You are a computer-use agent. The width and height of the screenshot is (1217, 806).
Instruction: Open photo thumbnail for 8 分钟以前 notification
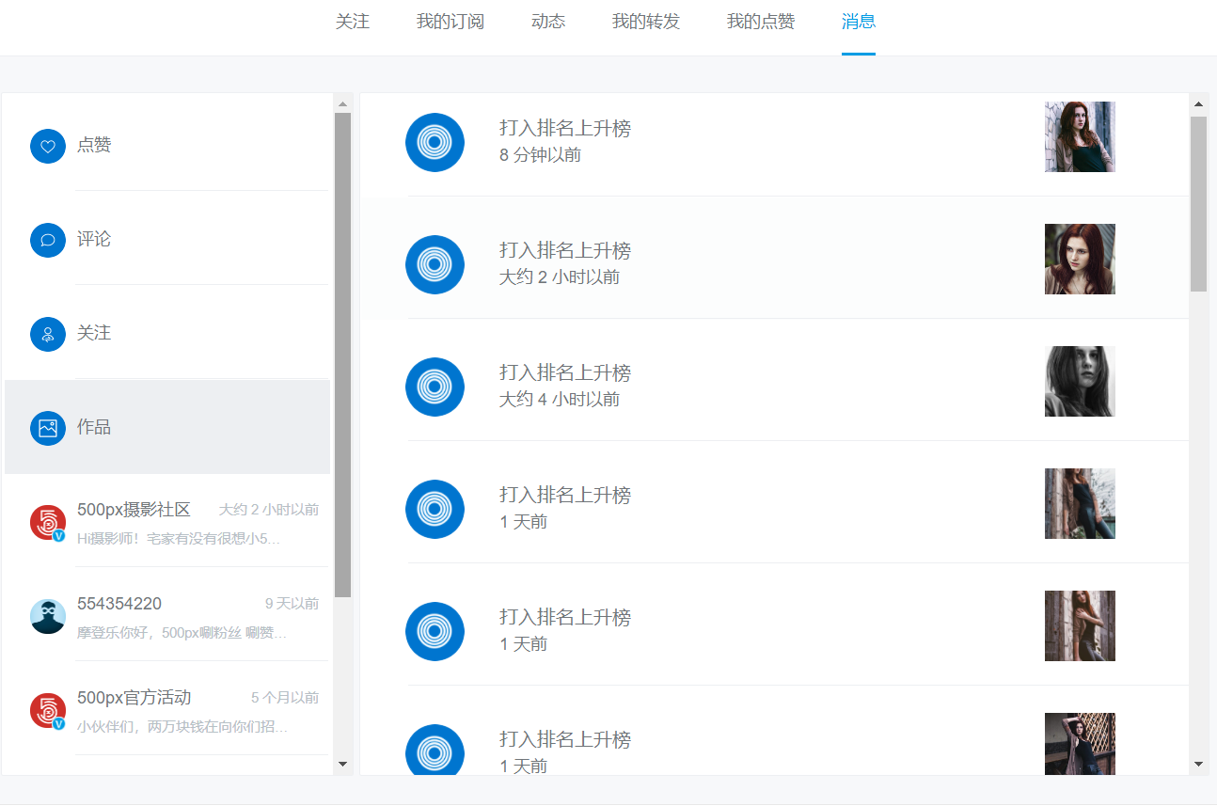point(1080,136)
